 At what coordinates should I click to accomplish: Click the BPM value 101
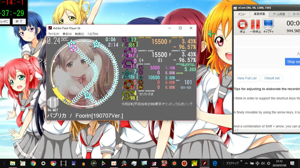[188, 82]
